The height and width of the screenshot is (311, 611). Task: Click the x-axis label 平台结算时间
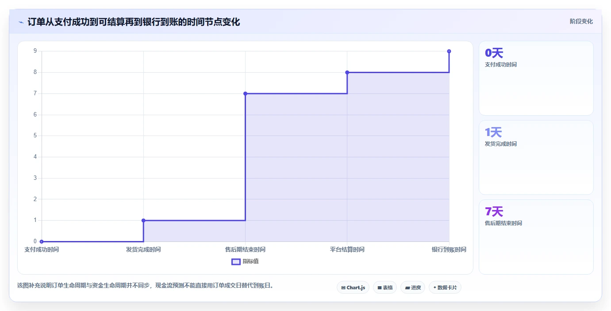coord(347,249)
